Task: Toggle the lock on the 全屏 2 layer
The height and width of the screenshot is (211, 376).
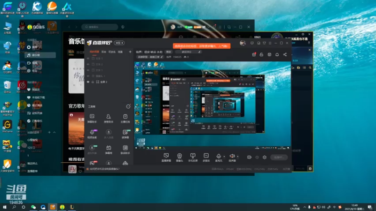Action: (x=93, y=82)
